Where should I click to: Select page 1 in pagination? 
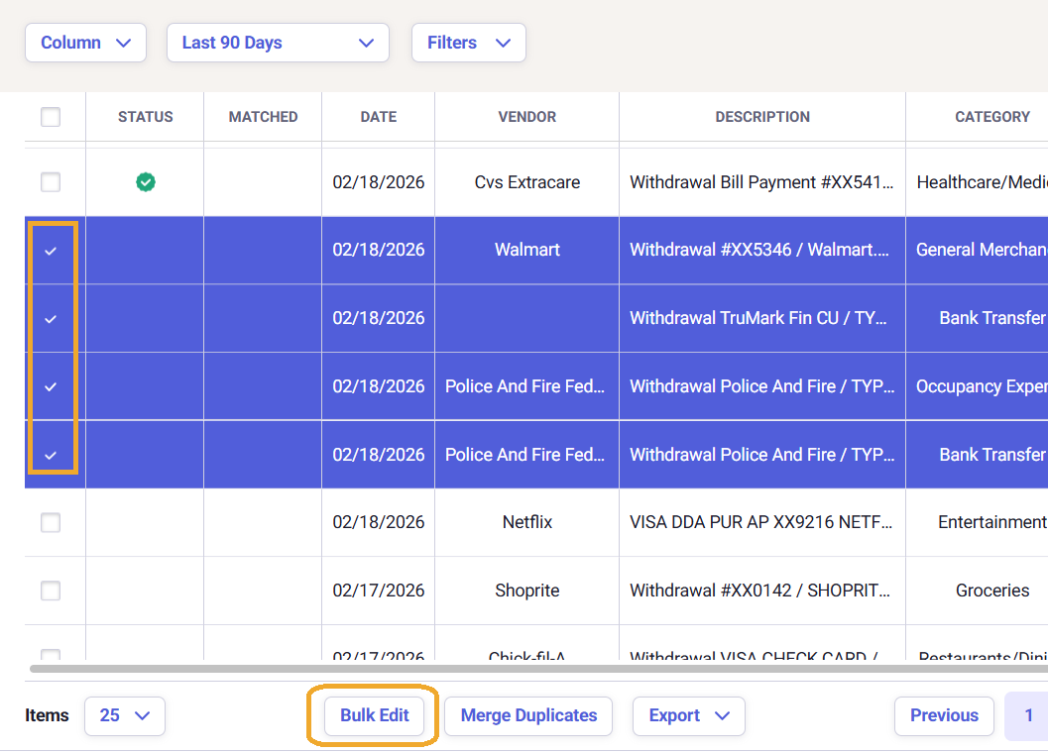pyautogui.click(x=1028, y=715)
